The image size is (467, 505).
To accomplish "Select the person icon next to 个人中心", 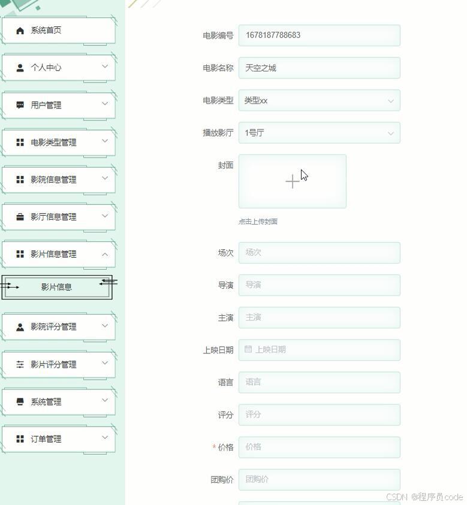I will point(19,67).
